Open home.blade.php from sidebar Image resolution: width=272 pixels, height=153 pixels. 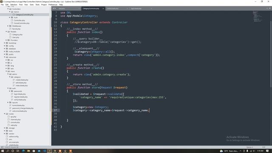18,105
